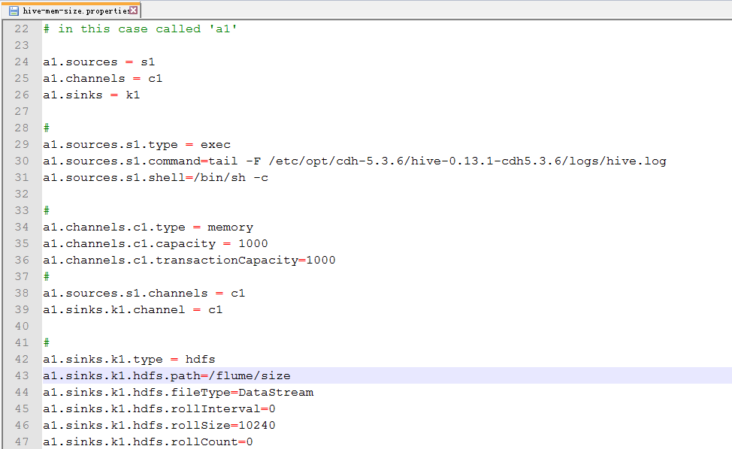Click the line "a1.sinks = k1"
732x449 pixels.
92,95
